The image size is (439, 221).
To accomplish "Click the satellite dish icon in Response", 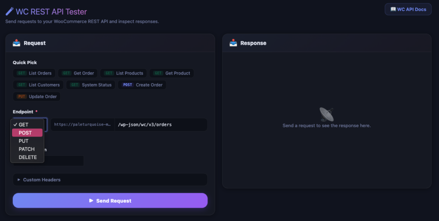I will [x=326, y=114].
